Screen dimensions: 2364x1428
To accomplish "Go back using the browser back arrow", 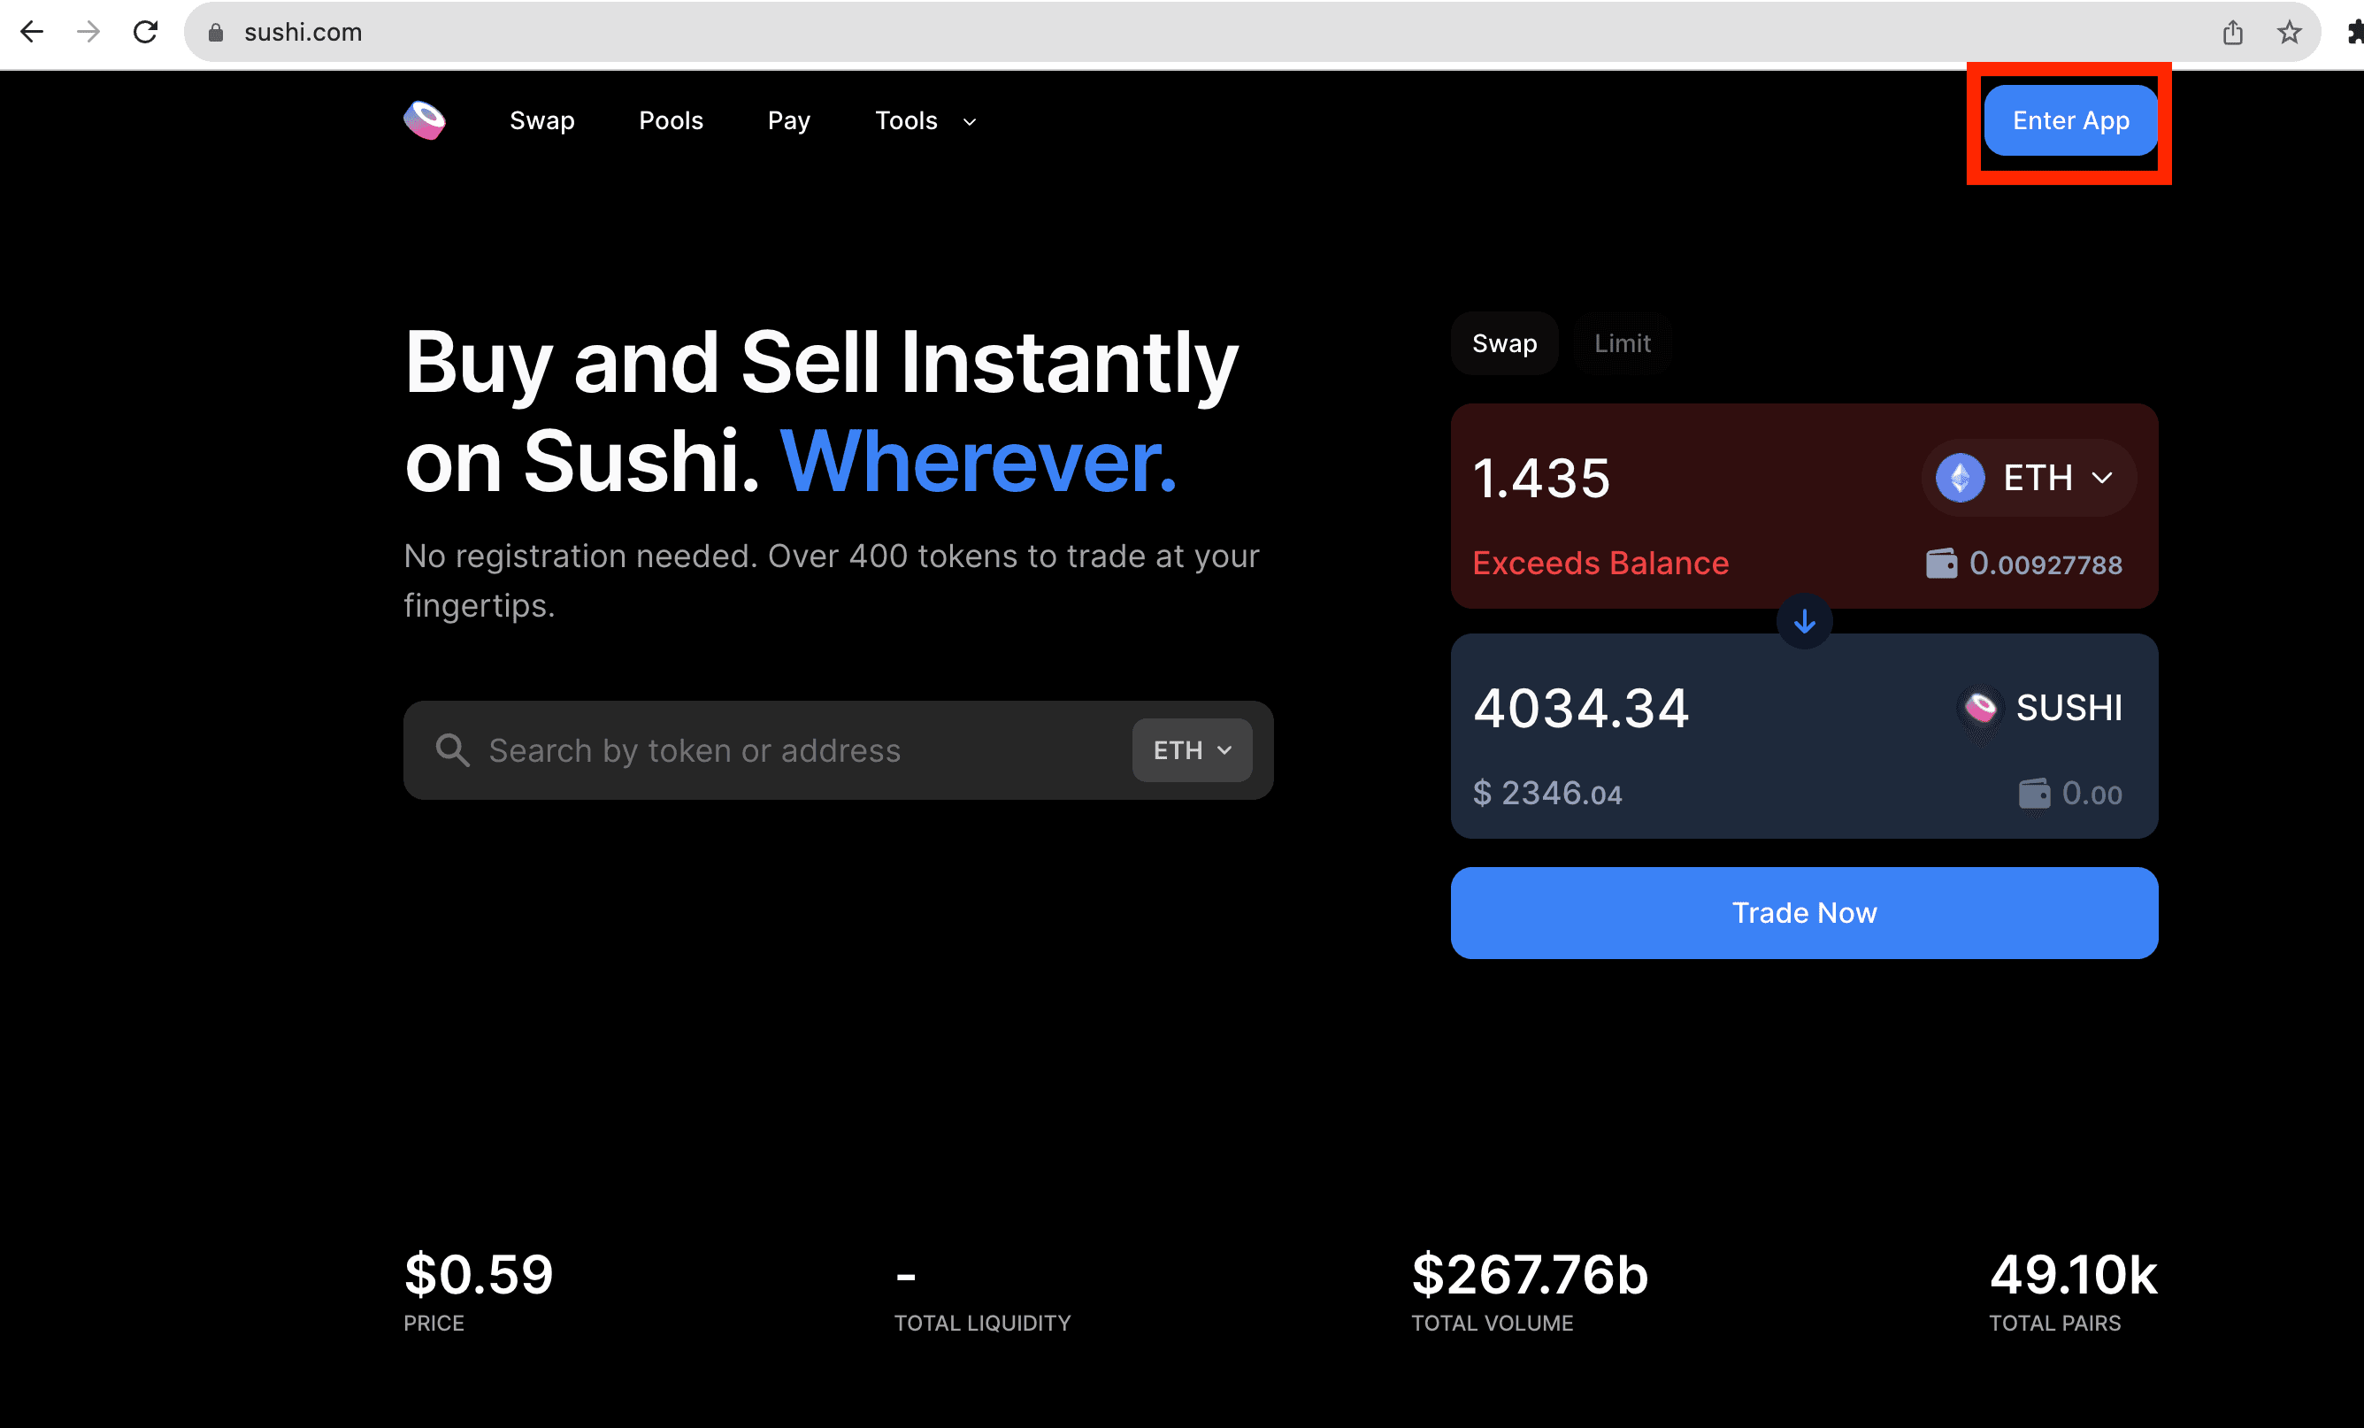I will 32,32.
